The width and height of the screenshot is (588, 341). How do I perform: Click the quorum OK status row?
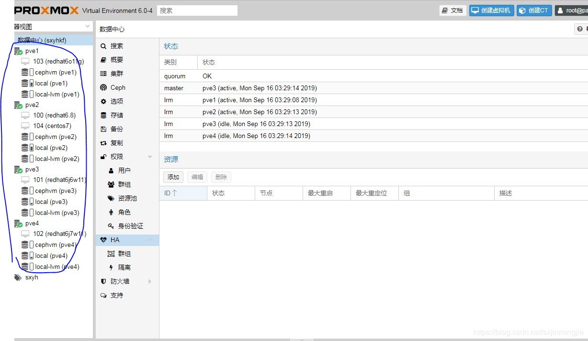click(x=373, y=76)
